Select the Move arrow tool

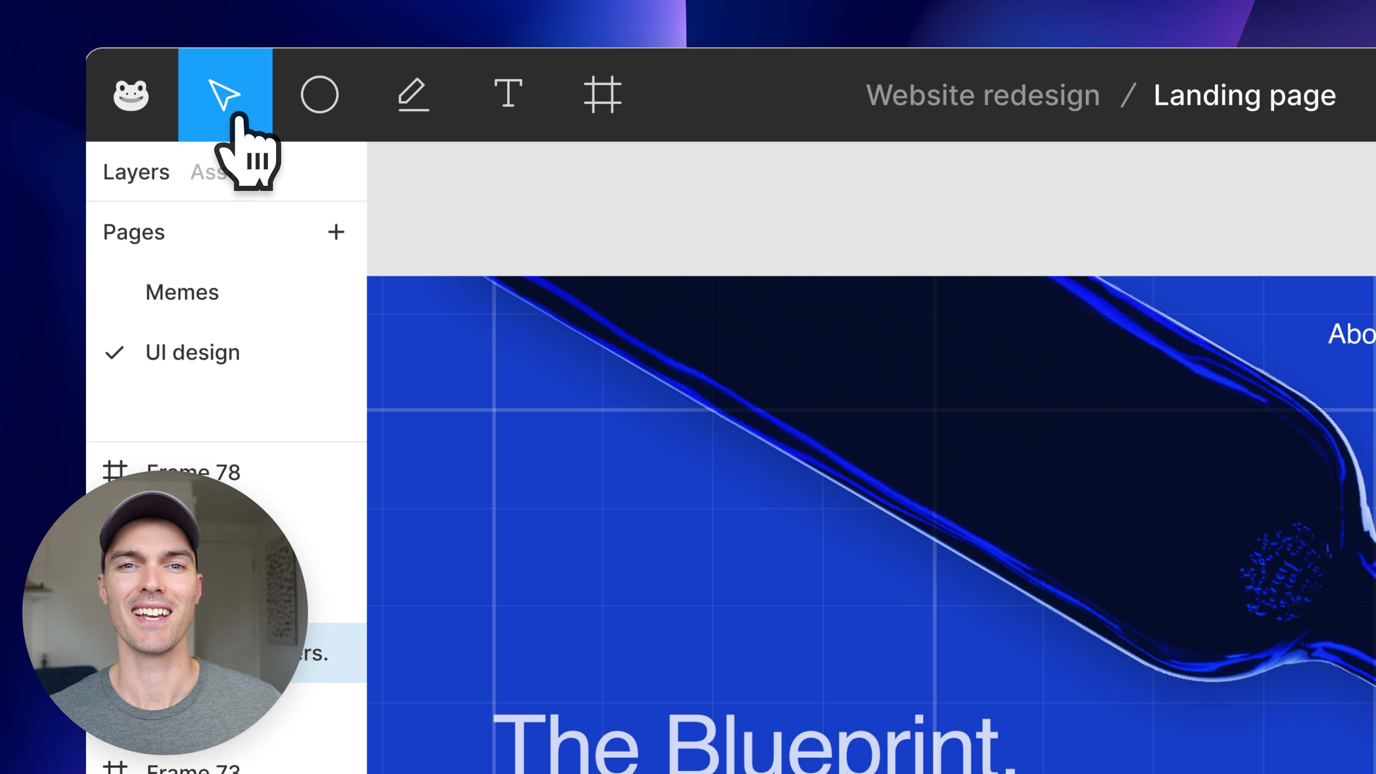(x=225, y=95)
